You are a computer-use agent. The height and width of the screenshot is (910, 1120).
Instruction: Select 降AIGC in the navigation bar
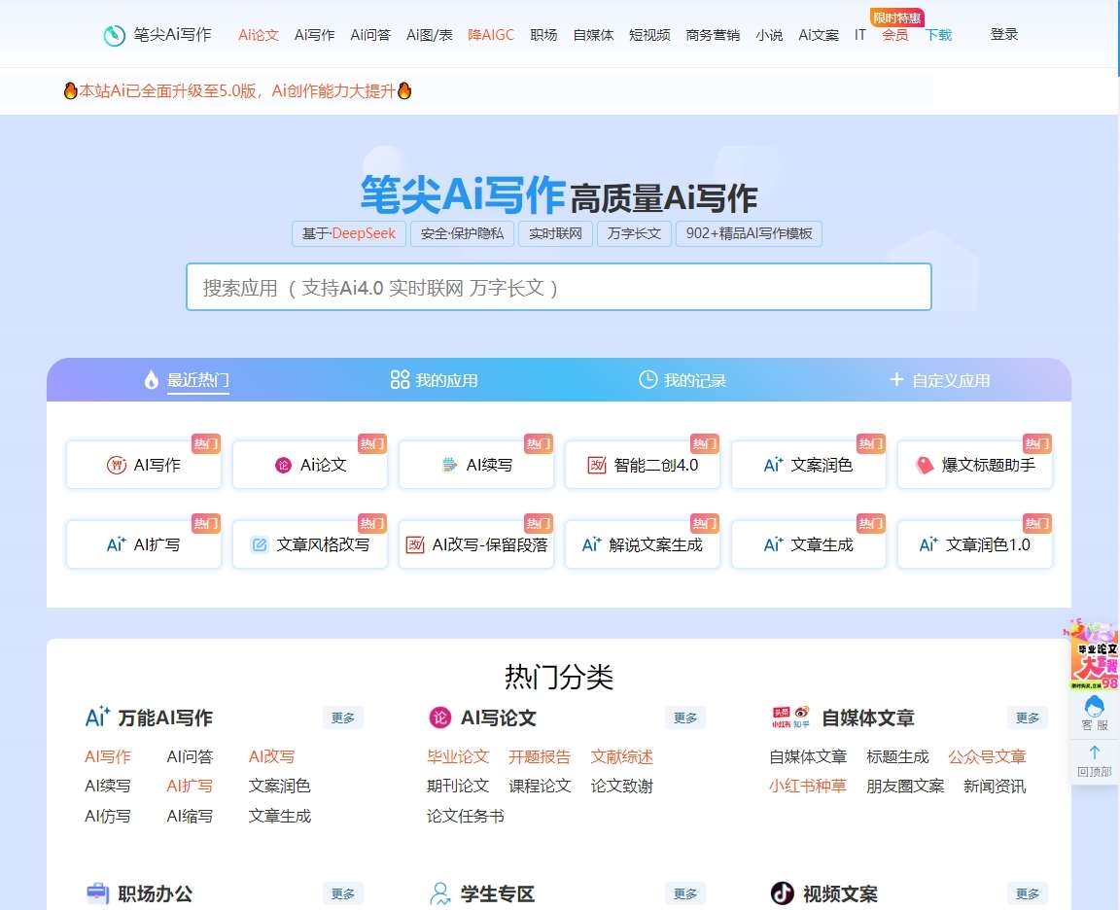(492, 34)
